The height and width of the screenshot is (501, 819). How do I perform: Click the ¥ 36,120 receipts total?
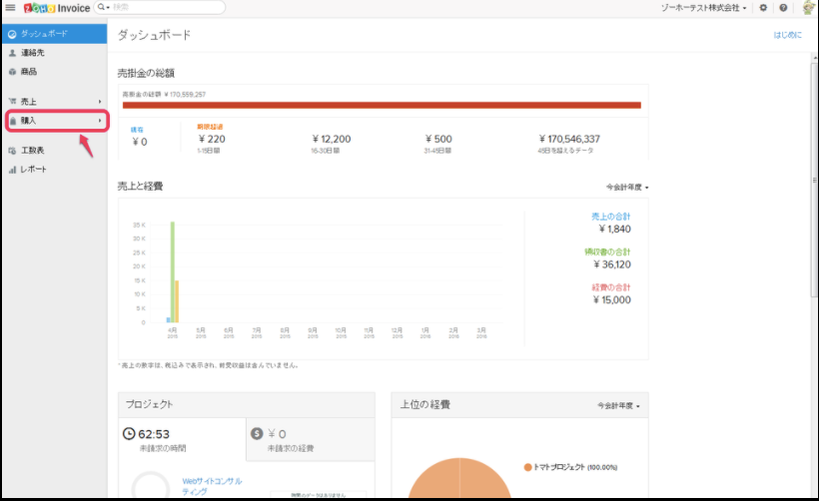pos(611,264)
